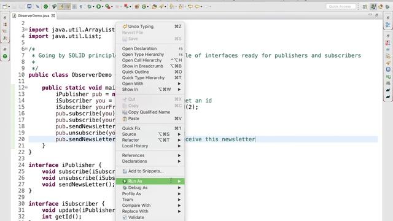Open the Refactor submenu
The height and width of the screenshot is (221, 393).
150,140
